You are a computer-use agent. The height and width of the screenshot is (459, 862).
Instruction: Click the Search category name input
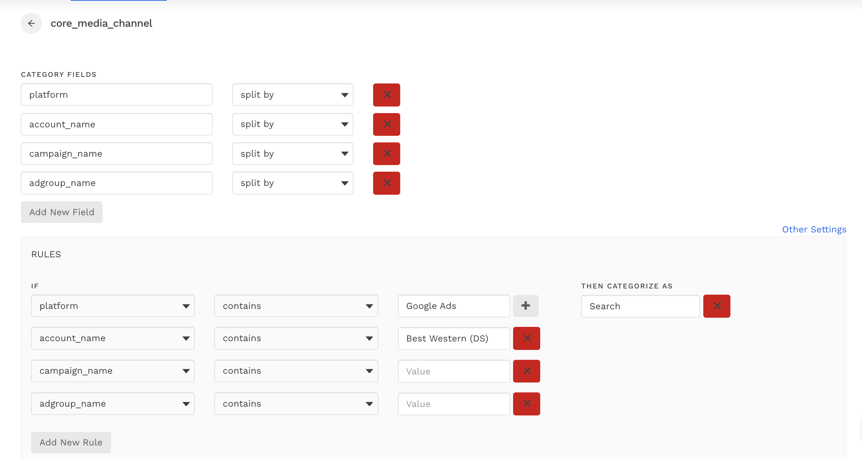(x=640, y=306)
